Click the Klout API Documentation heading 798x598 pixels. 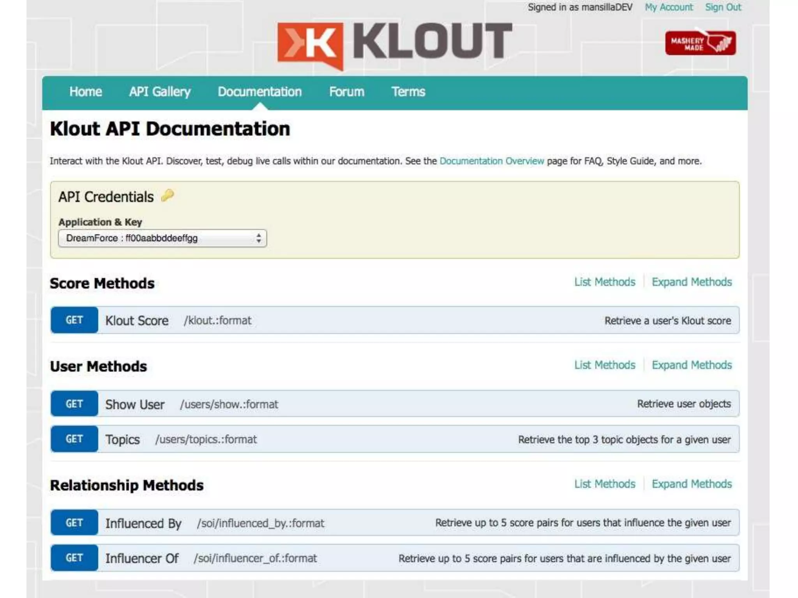(170, 129)
